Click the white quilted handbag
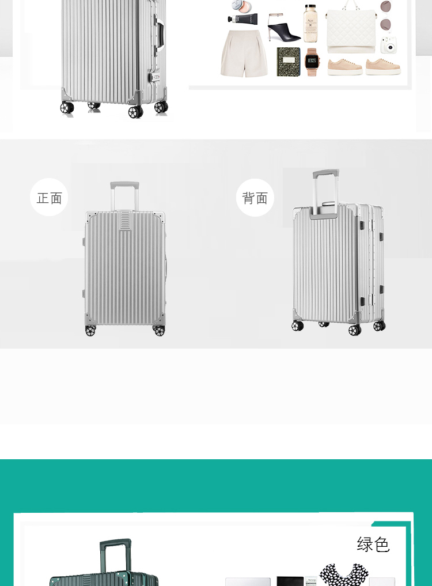432x586 pixels. click(x=351, y=27)
